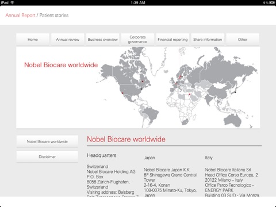Open the Patient stories link
The image size is (276, 207).
[54, 16]
